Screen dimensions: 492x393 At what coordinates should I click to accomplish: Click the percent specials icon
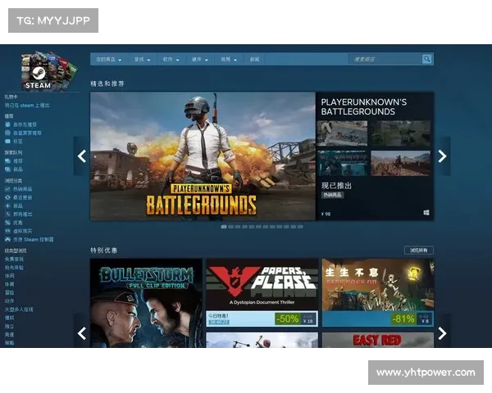(x=7, y=223)
